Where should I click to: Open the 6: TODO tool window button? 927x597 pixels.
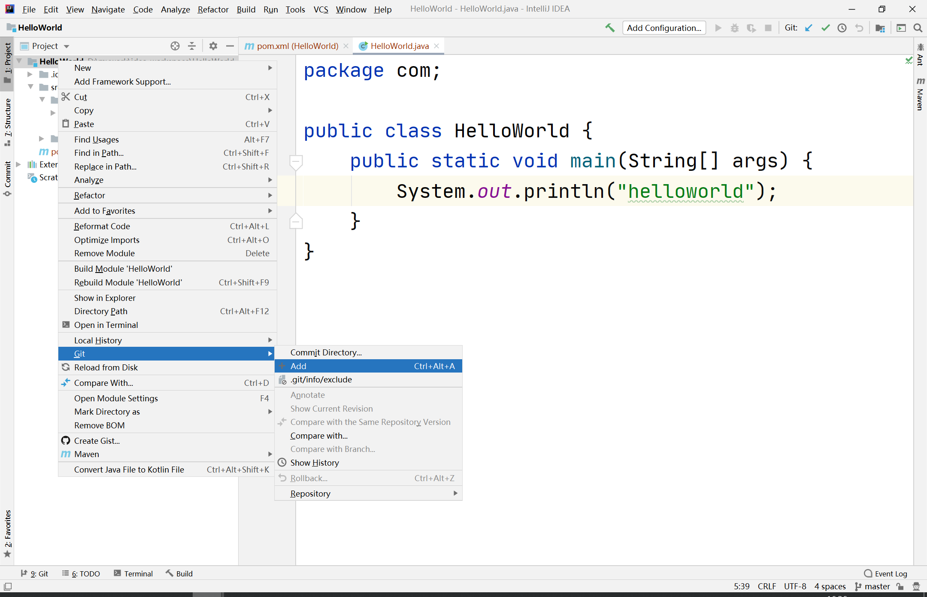coord(81,574)
